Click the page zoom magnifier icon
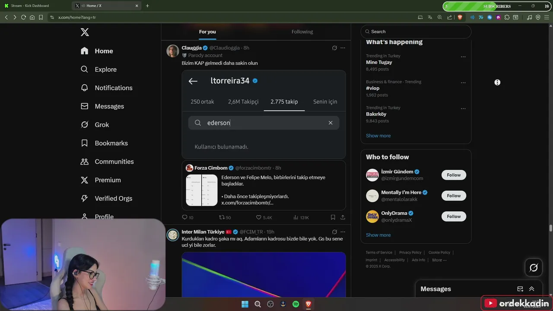 coord(440,17)
